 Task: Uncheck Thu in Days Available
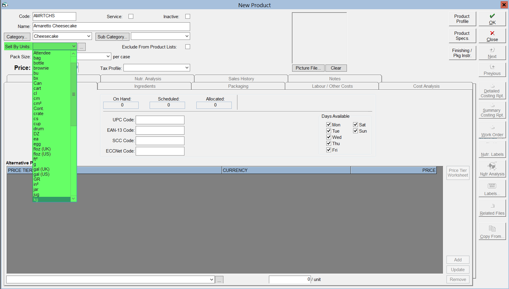[x=329, y=143]
